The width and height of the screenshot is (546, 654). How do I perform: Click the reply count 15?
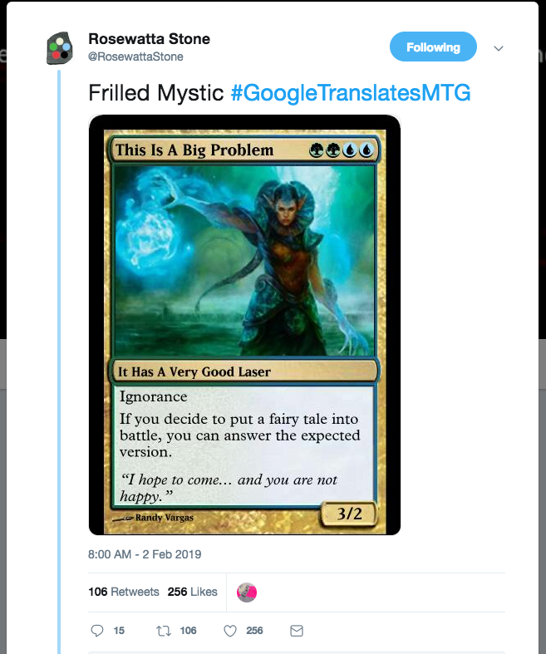tap(119, 631)
